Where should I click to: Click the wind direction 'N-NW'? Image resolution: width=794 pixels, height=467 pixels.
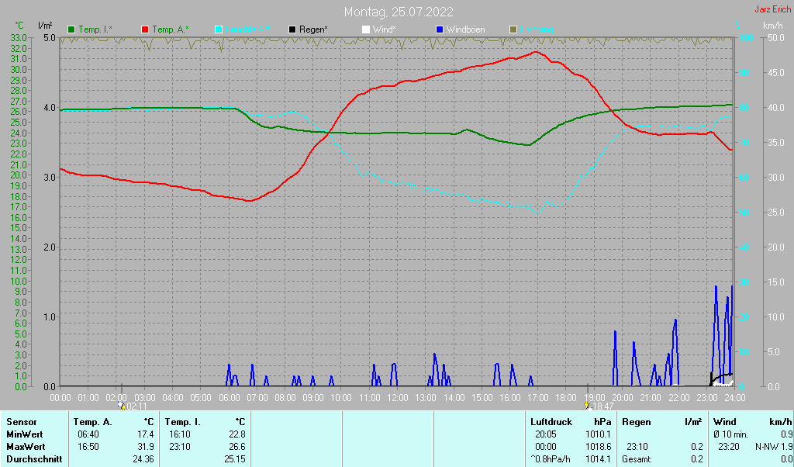tap(767, 448)
